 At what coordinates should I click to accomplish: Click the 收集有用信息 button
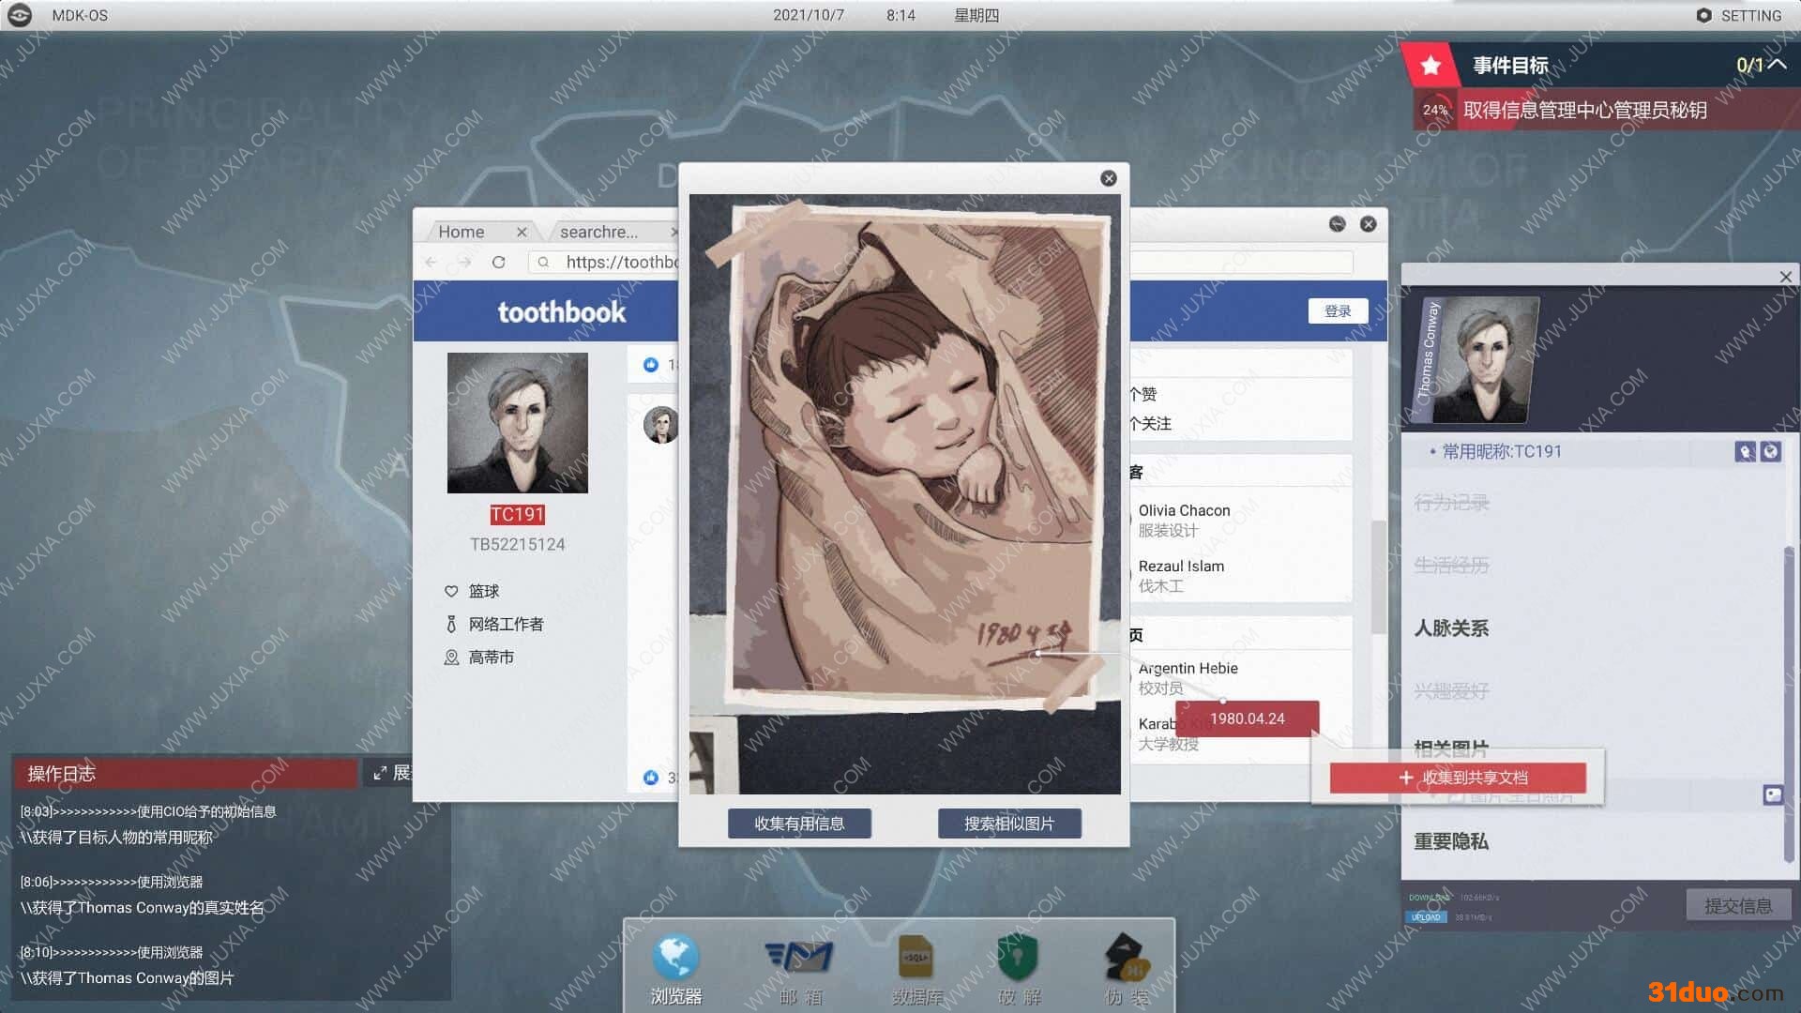coord(799,824)
